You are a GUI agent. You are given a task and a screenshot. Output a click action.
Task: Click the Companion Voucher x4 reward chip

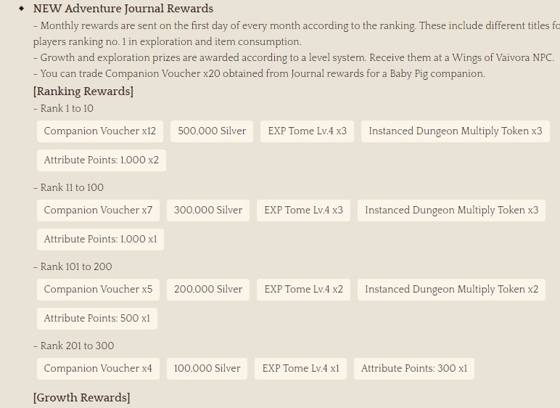pyautogui.click(x=98, y=369)
